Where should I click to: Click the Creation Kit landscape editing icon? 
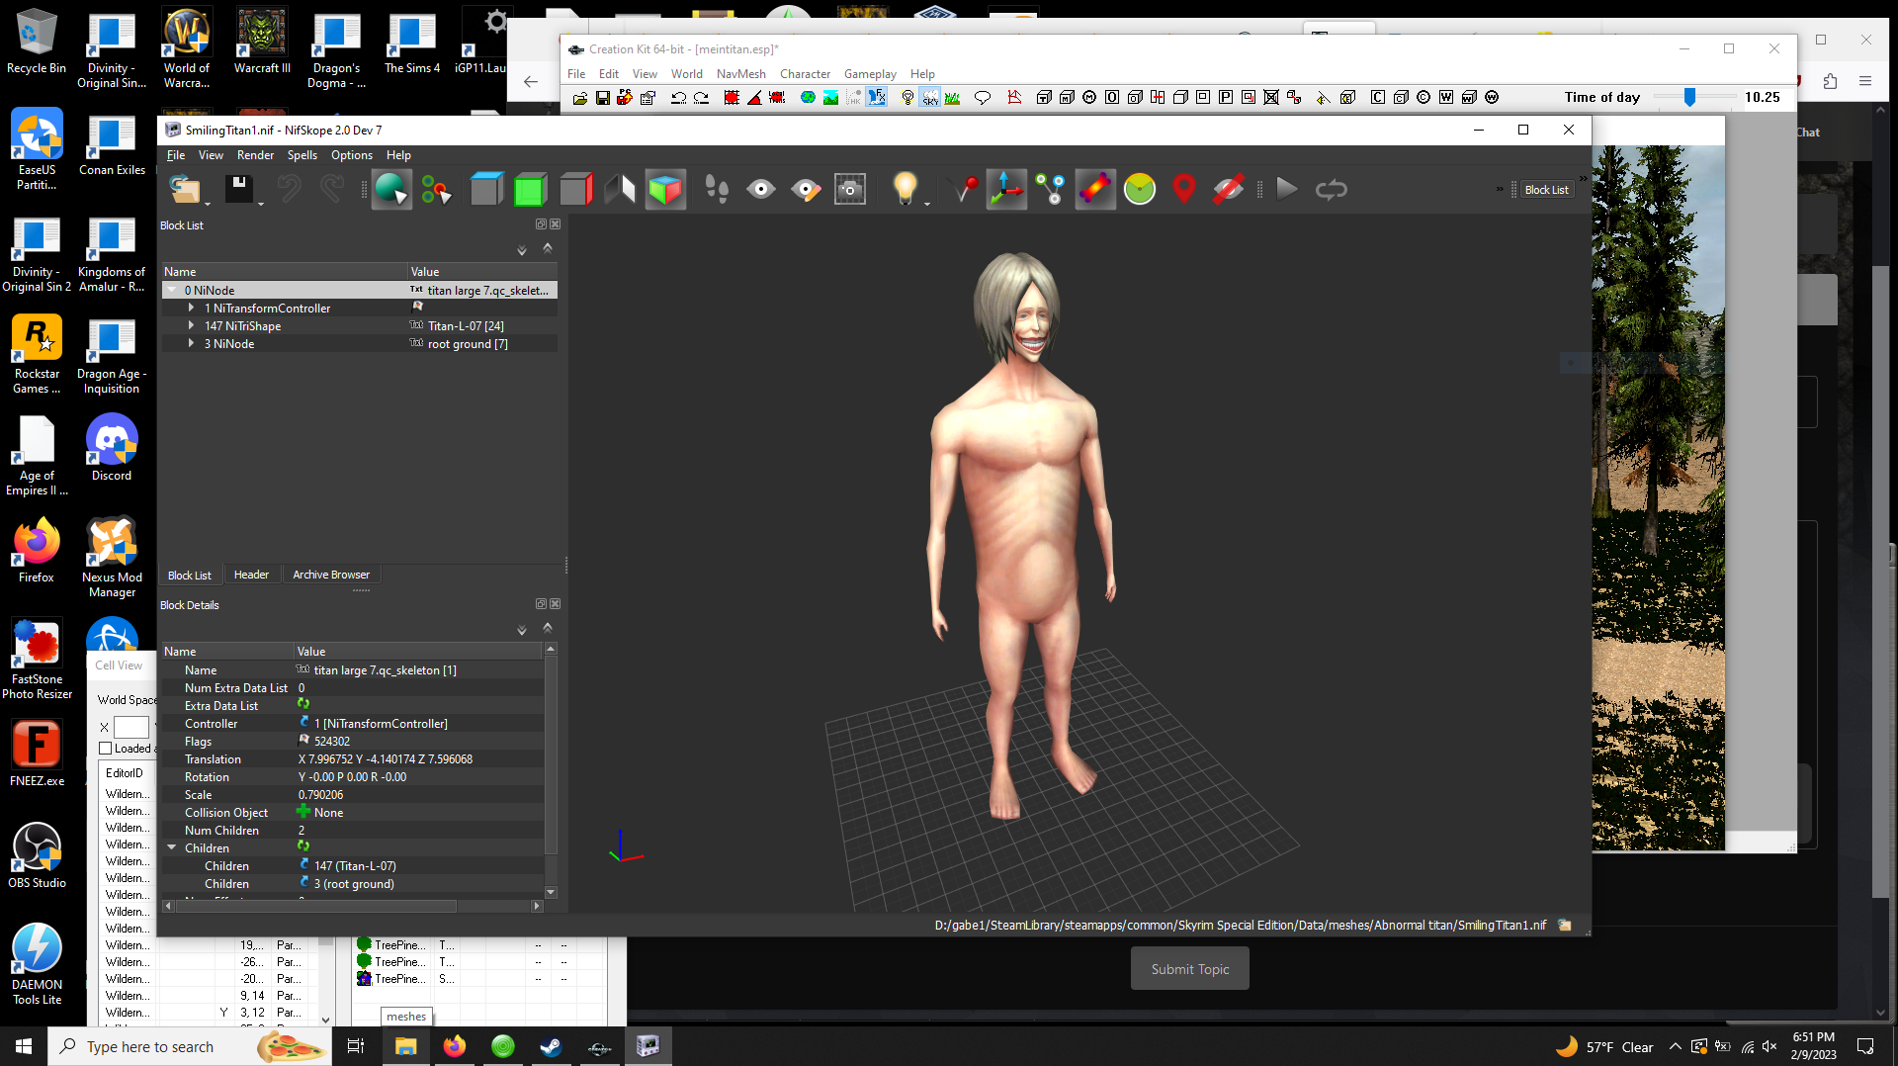pyautogui.click(x=831, y=98)
